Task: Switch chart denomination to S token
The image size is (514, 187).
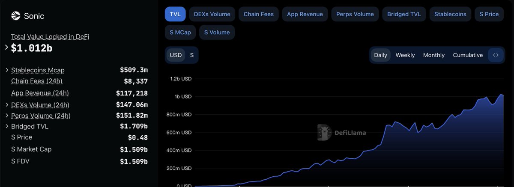Action: click(x=192, y=55)
